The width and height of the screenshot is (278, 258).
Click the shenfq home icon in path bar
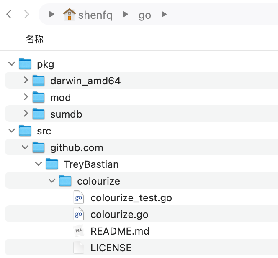69,15
